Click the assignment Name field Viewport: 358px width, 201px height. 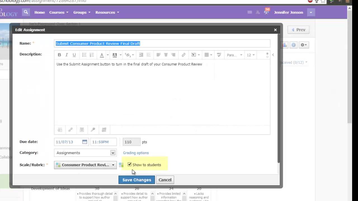coord(162,43)
